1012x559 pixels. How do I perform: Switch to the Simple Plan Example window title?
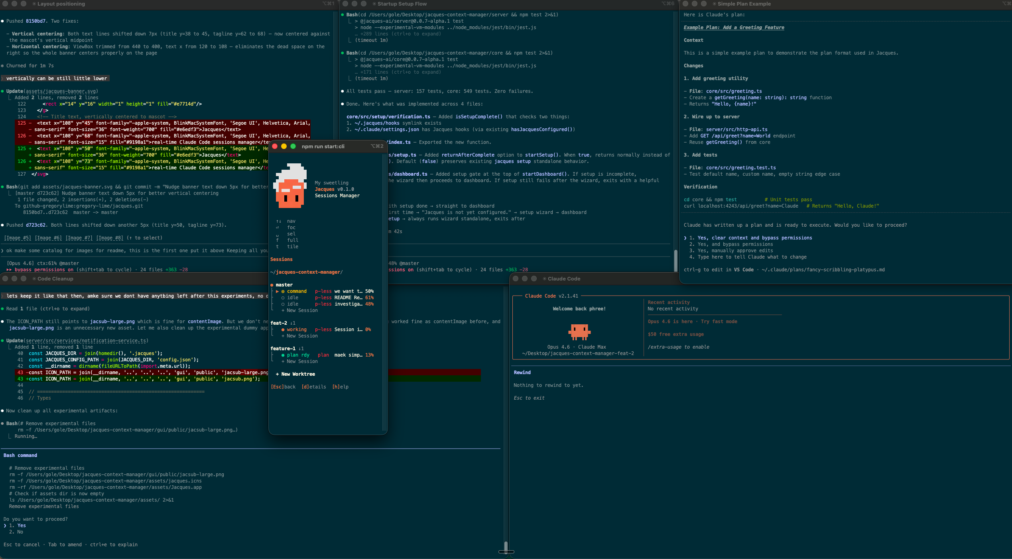[744, 4]
